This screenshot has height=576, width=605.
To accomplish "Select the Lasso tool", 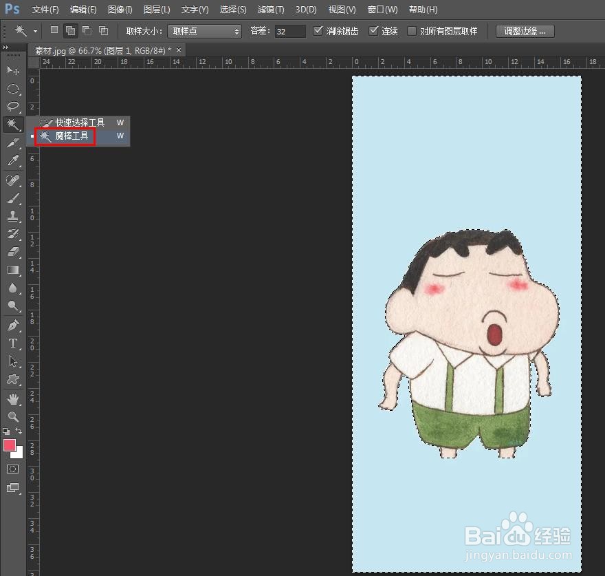I will (13, 106).
